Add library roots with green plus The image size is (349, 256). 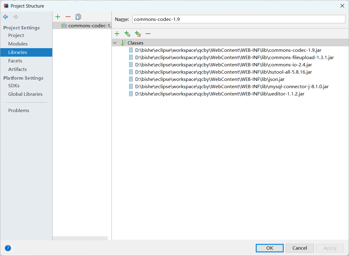click(x=117, y=34)
